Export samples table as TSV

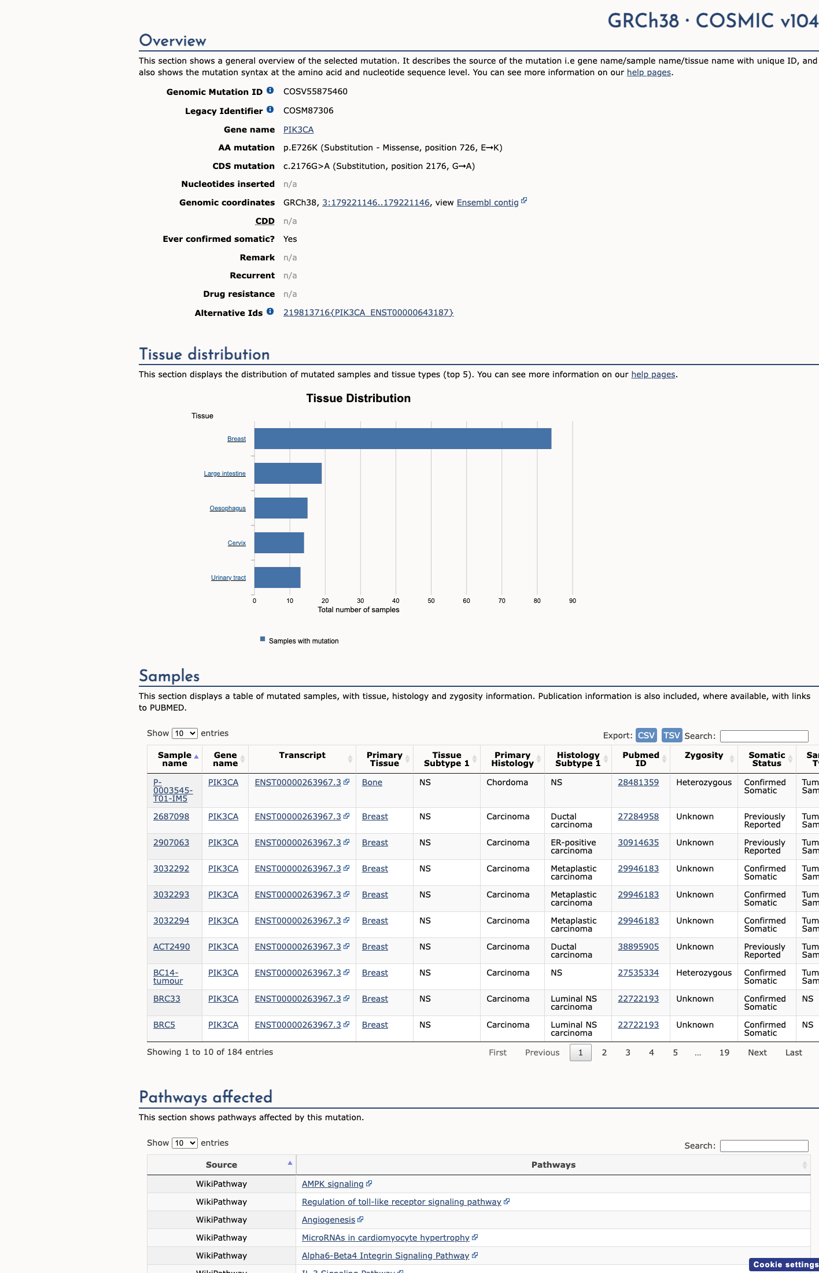[672, 735]
